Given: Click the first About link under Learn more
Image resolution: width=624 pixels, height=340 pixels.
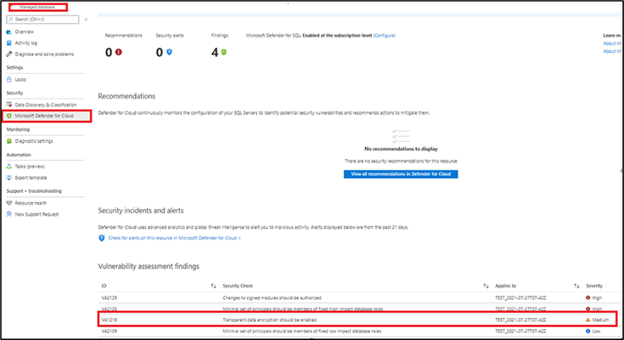Looking at the screenshot, I should tap(612, 43).
